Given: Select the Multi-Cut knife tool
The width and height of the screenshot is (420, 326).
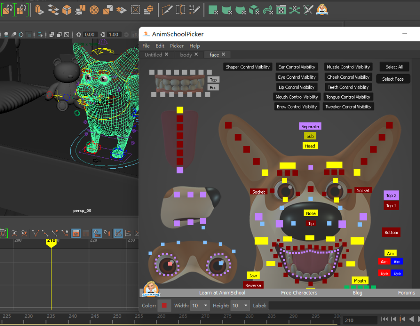Looking at the screenshot, I should click(167, 10).
